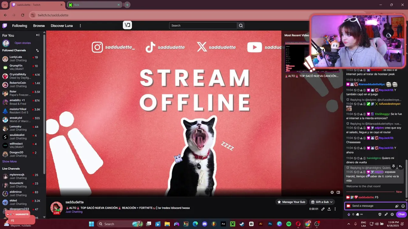Open Photoshop from the taskbar
This screenshot has width=408, height=229.
pyautogui.click(x=270, y=224)
